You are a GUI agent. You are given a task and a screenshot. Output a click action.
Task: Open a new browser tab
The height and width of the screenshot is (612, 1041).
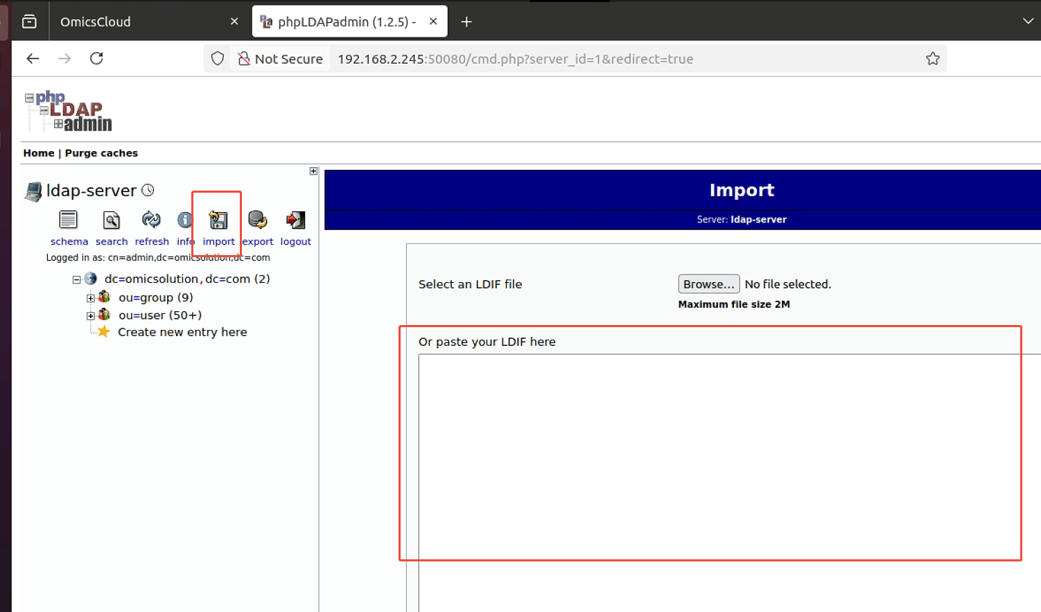click(x=466, y=22)
